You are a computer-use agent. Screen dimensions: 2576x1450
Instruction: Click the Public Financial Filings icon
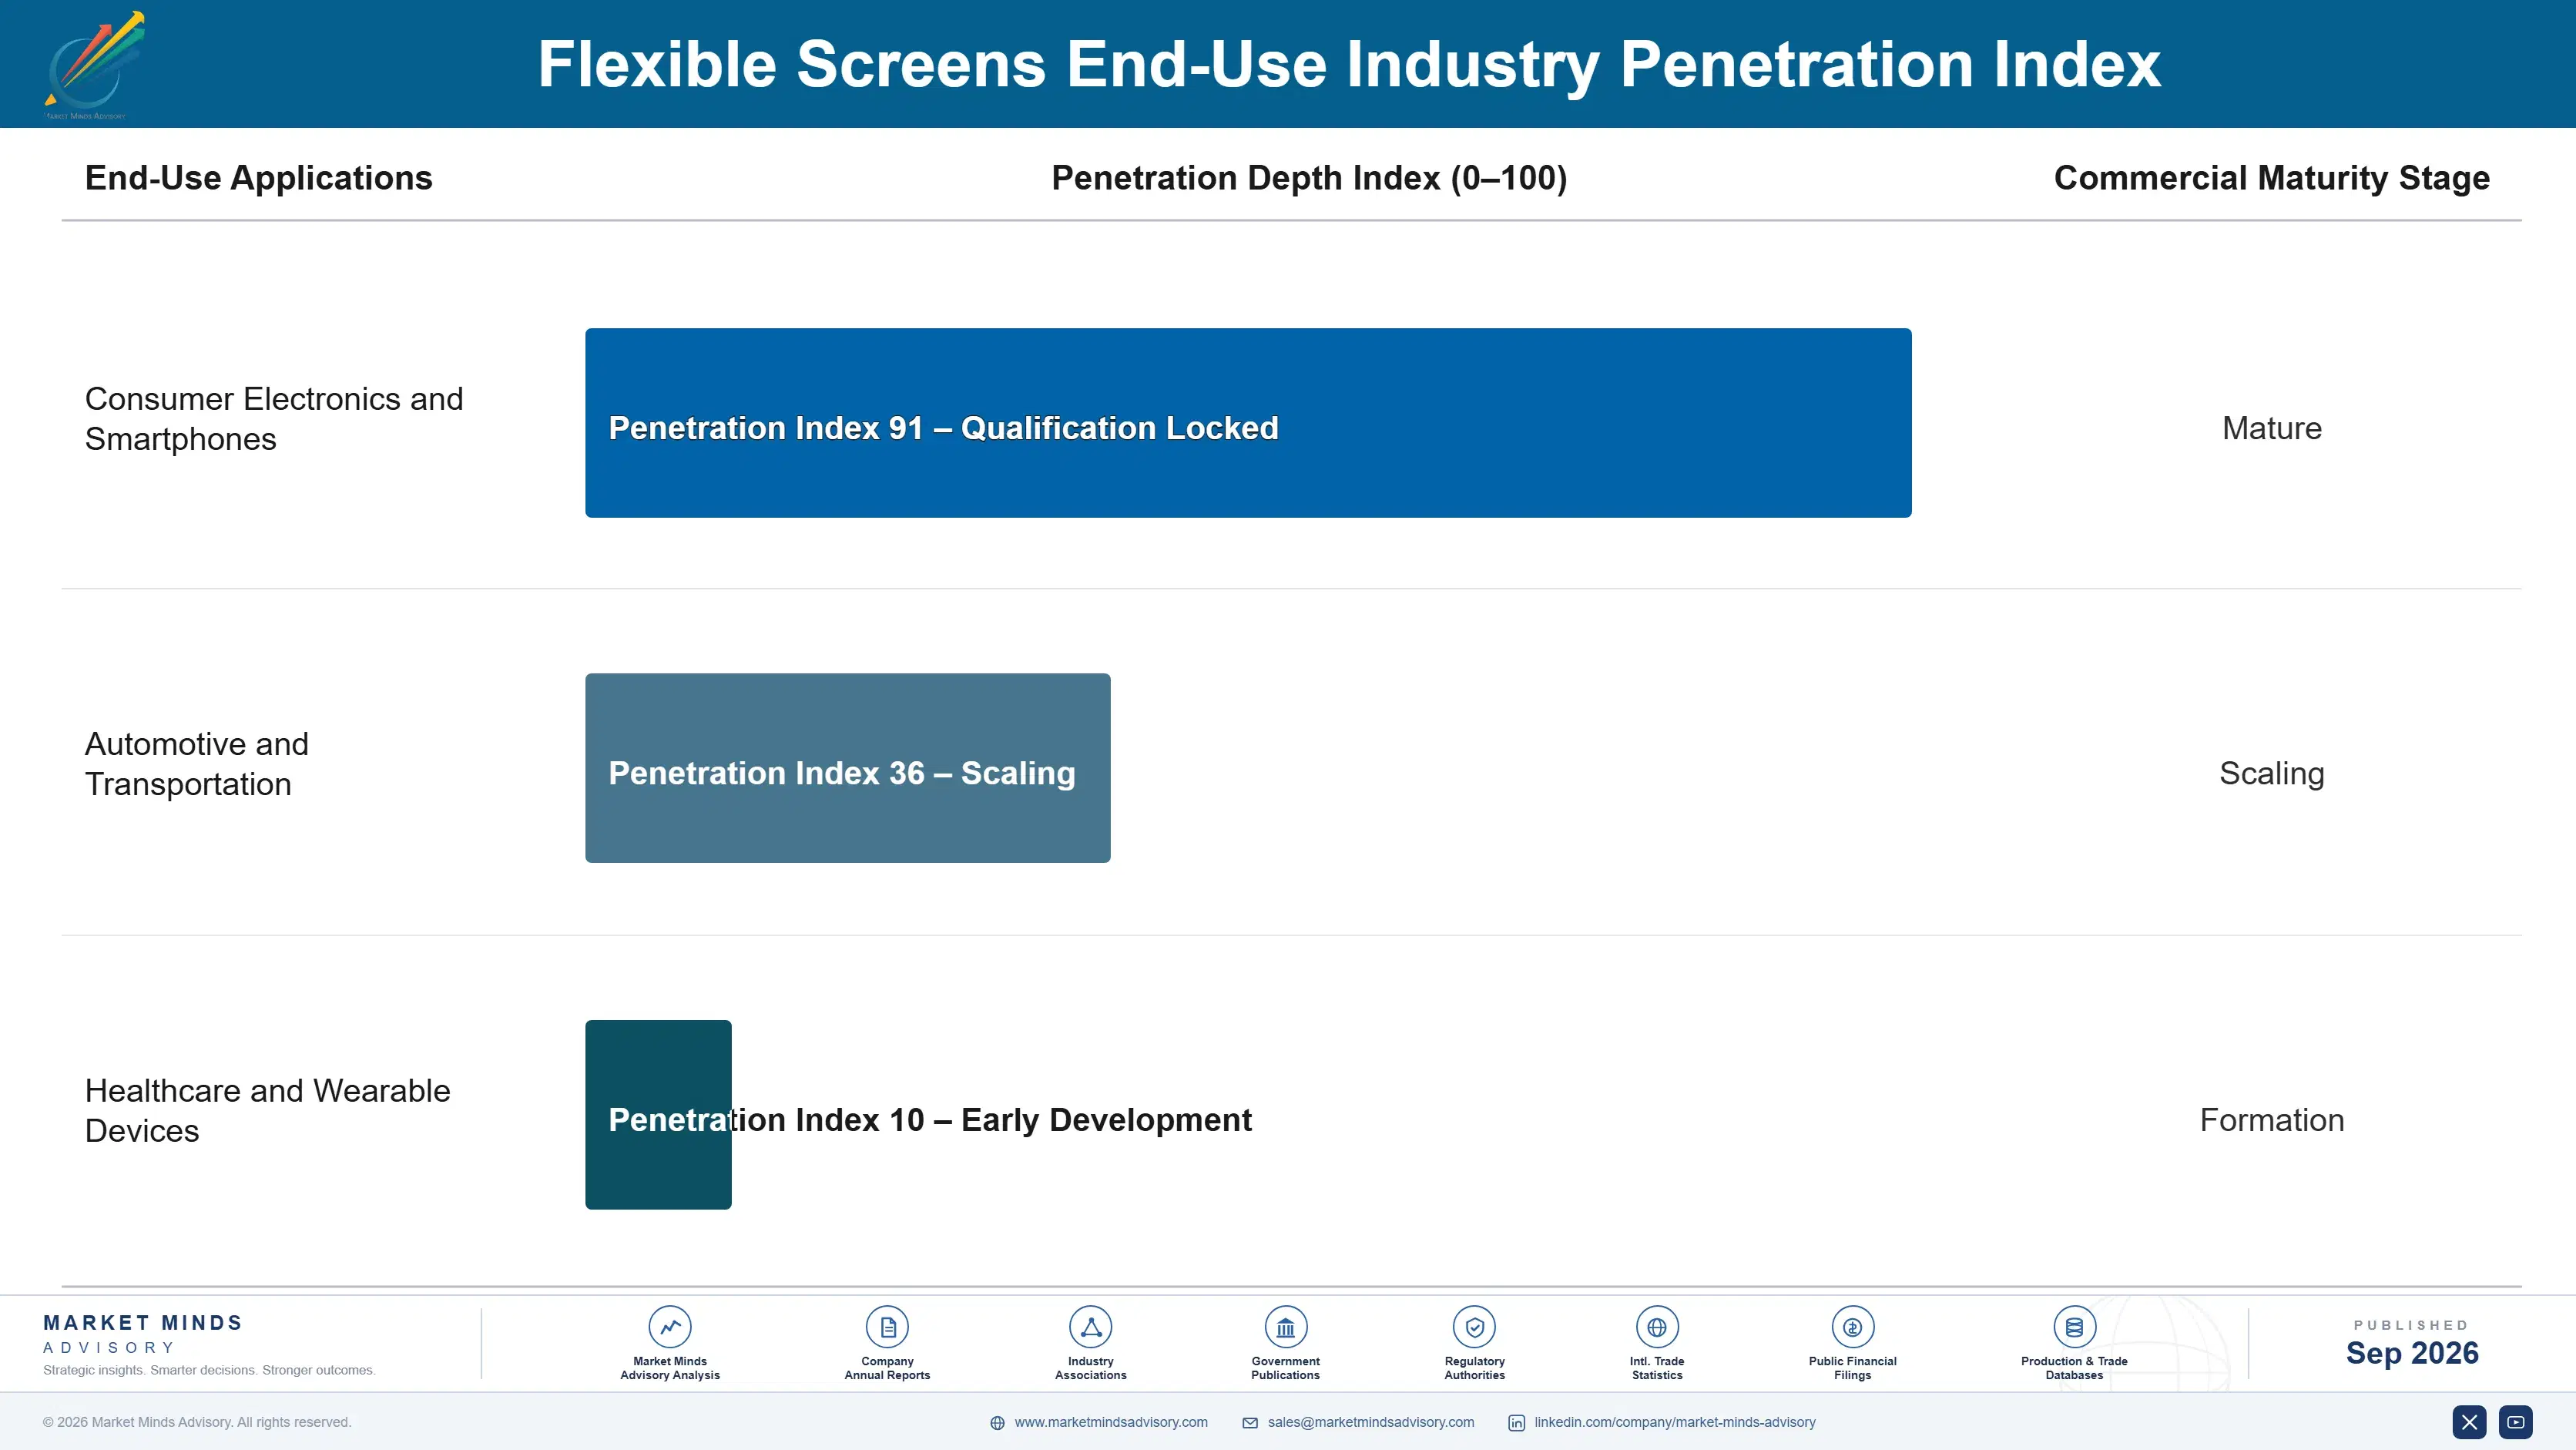(x=1853, y=1327)
